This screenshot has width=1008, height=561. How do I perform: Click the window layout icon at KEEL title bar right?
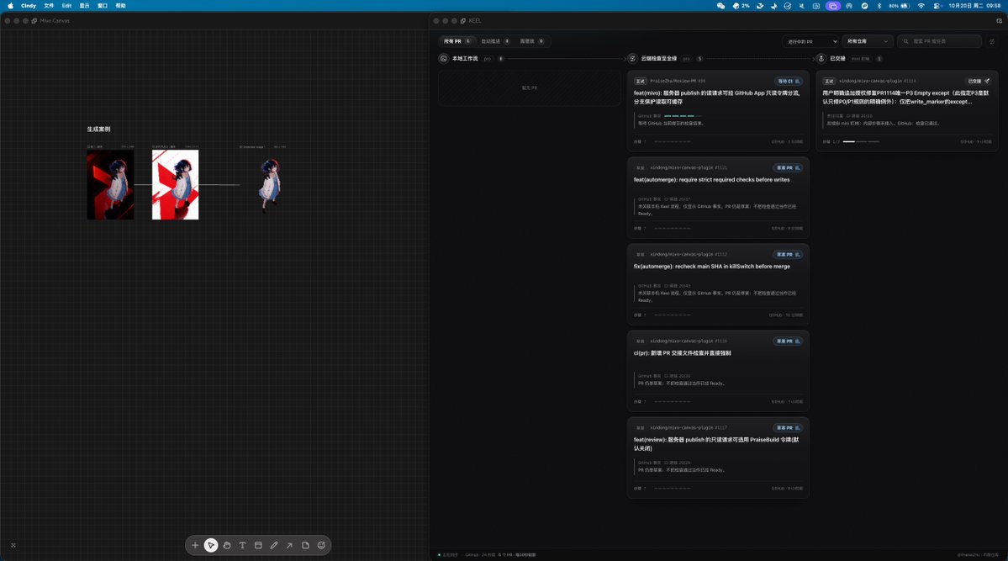(x=999, y=20)
